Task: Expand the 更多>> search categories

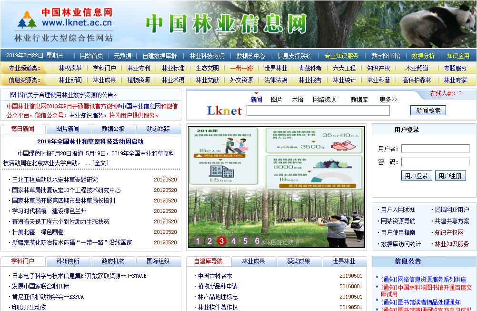Action: tap(388, 100)
